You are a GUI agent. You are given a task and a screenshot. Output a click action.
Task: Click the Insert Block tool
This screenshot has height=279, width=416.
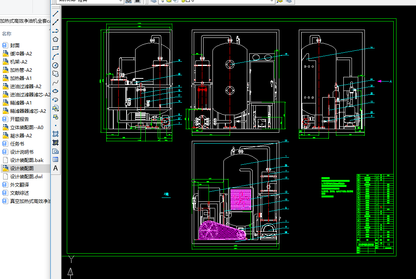(55, 108)
